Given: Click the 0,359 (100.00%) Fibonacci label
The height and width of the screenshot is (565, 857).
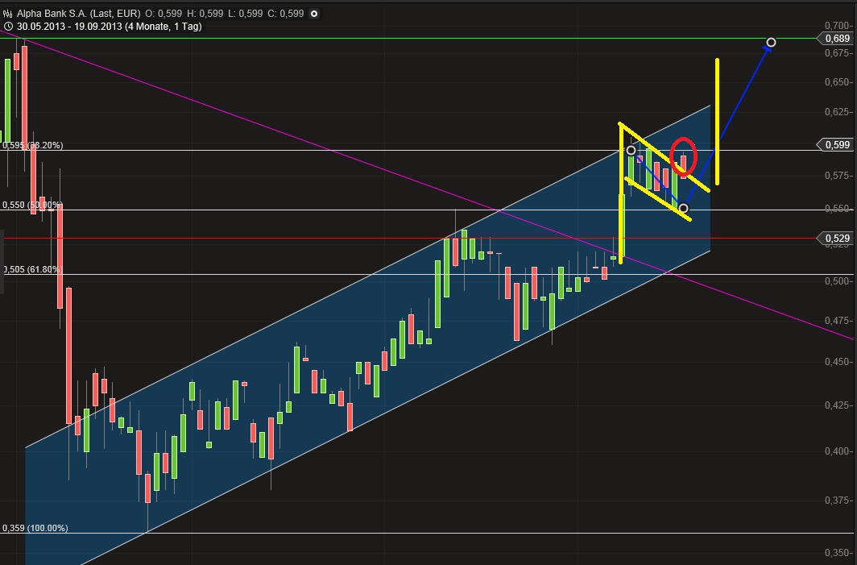Looking at the screenshot, I should tap(35, 528).
